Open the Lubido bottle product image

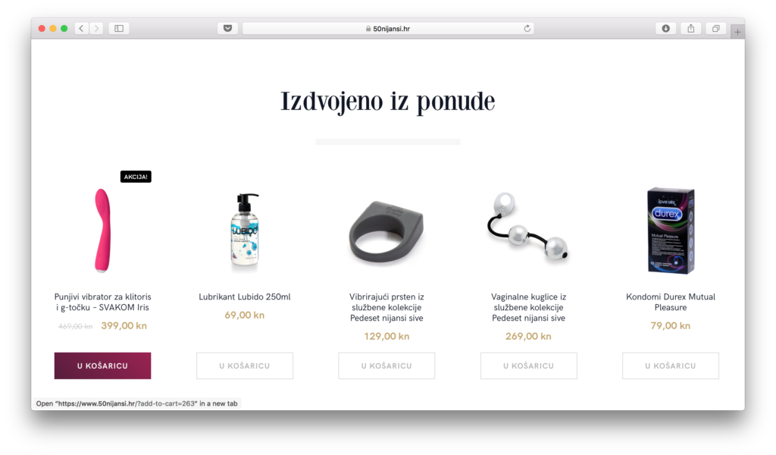tap(245, 231)
